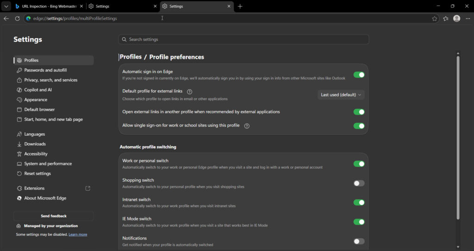Click the Managed by your organization briefcase icon
This screenshot has width=474, height=251.
(x=19, y=226)
